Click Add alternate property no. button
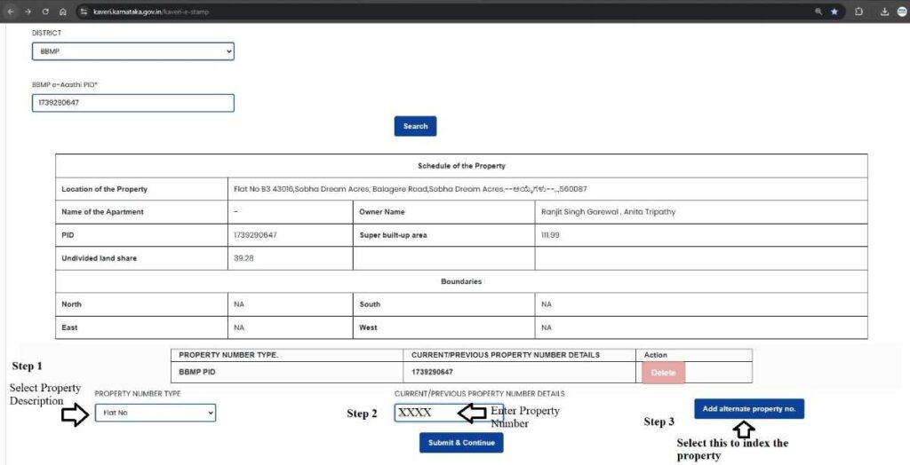This screenshot has height=465, width=910. click(x=749, y=409)
